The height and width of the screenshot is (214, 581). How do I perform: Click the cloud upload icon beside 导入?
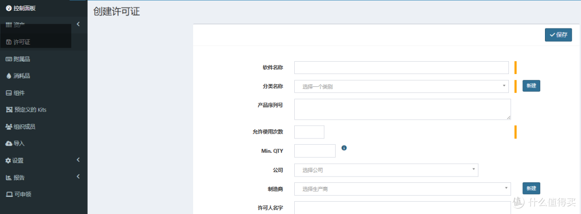[x=9, y=143]
